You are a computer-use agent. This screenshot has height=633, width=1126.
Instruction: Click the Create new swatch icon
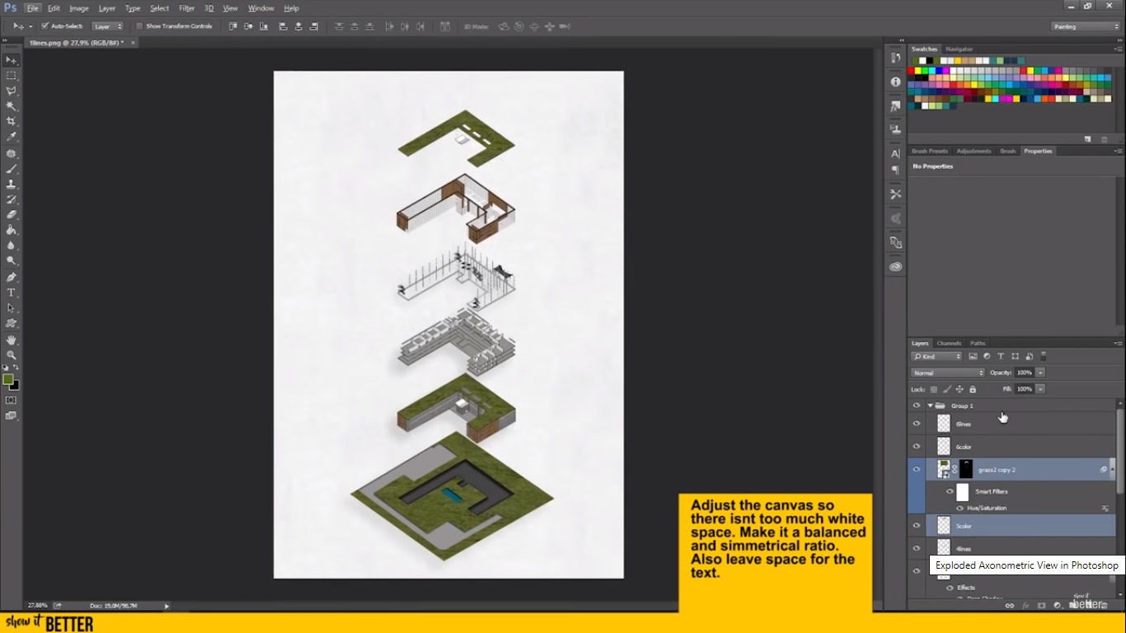pos(1088,139)
